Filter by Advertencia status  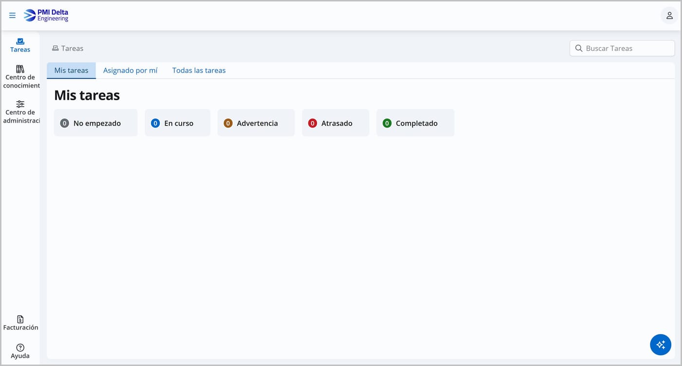[x=256, y=123]
